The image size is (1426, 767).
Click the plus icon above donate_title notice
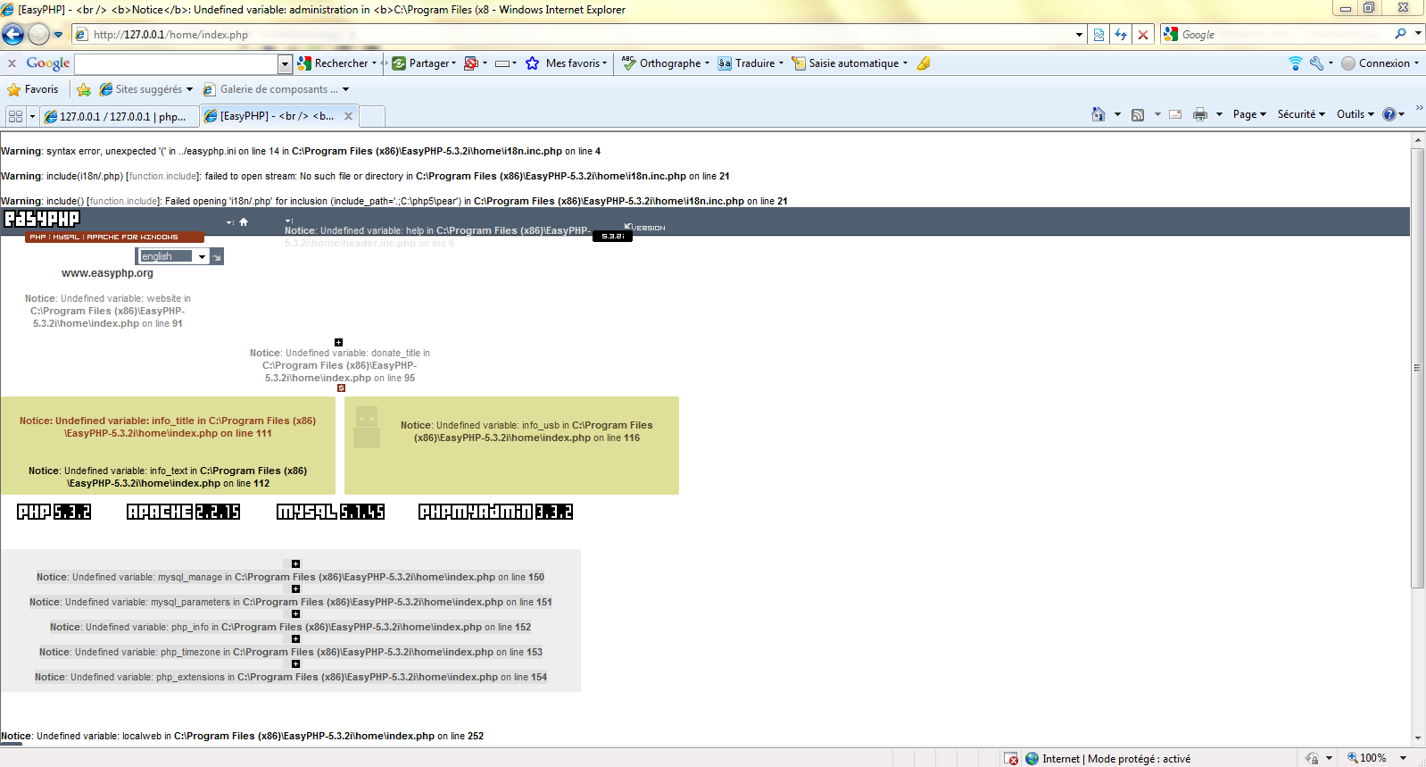coord(338,342)
